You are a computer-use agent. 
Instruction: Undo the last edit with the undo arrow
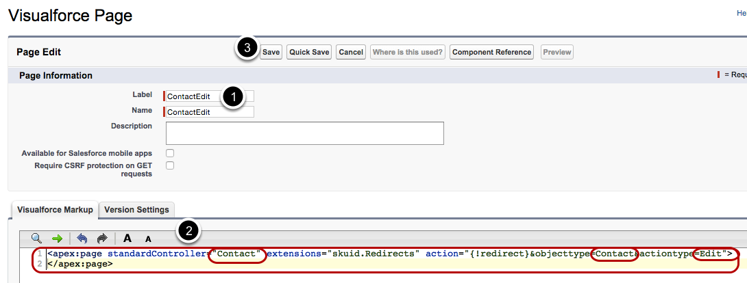[x=82, y=238]
